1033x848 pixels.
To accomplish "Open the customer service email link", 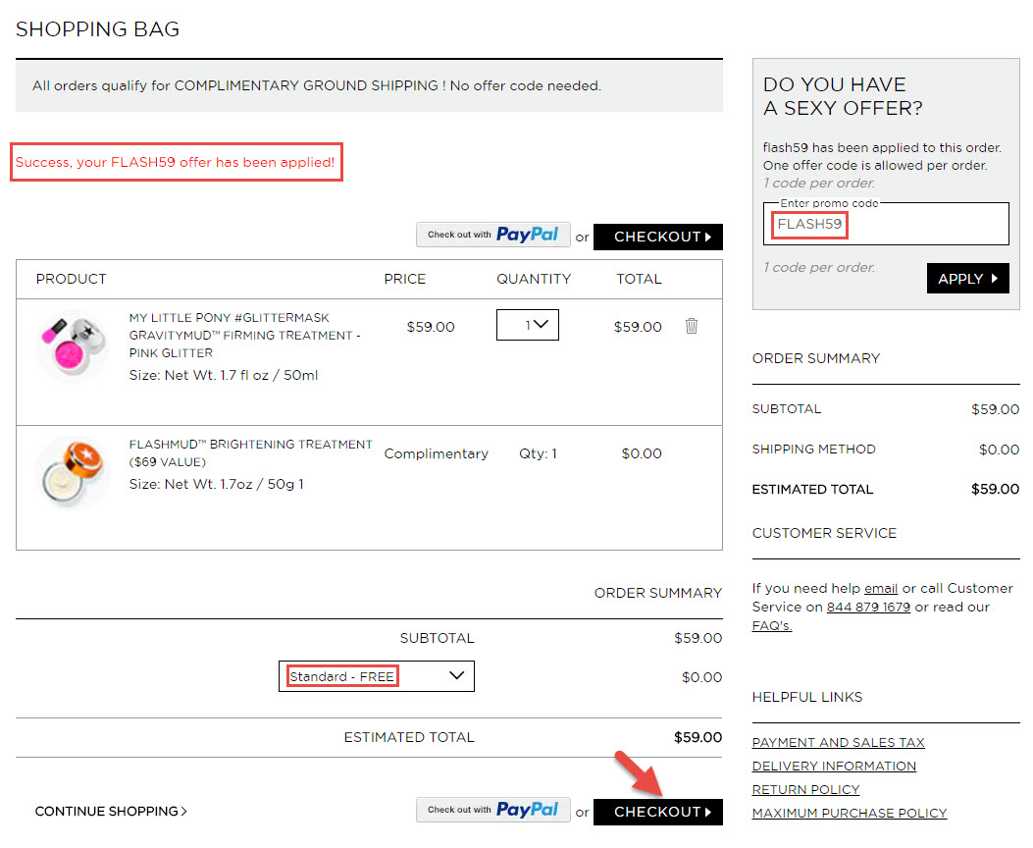I will [x=881, y=588].
